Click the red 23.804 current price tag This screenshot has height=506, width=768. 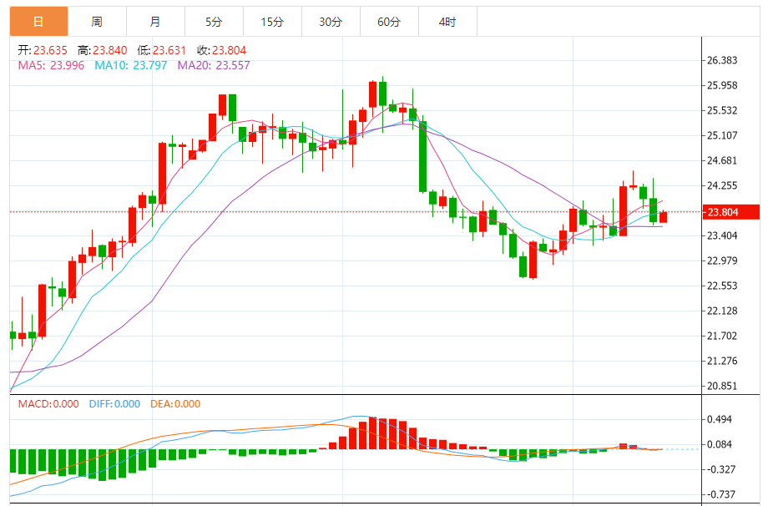(x=730, y=212)
